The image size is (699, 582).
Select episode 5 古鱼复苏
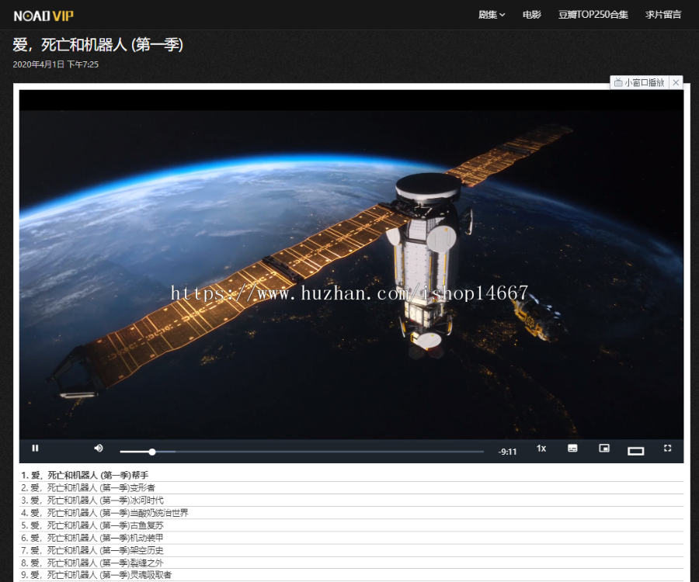click(351, 525)
